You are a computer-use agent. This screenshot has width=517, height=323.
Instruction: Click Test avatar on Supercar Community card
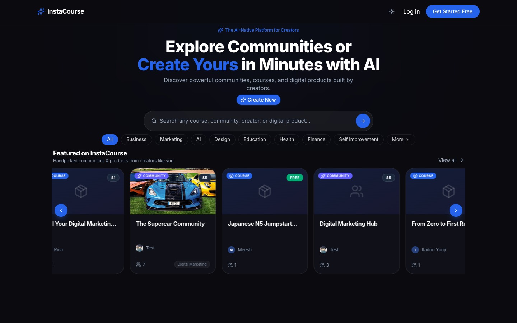point(140,248)
